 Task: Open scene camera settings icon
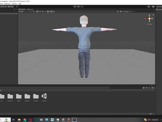coord(120,12)
